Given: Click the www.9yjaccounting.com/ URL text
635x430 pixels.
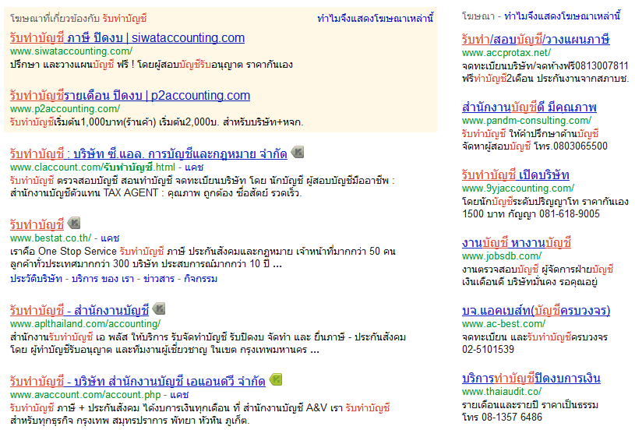Looking at the screenshot, I should pos(518,189).
